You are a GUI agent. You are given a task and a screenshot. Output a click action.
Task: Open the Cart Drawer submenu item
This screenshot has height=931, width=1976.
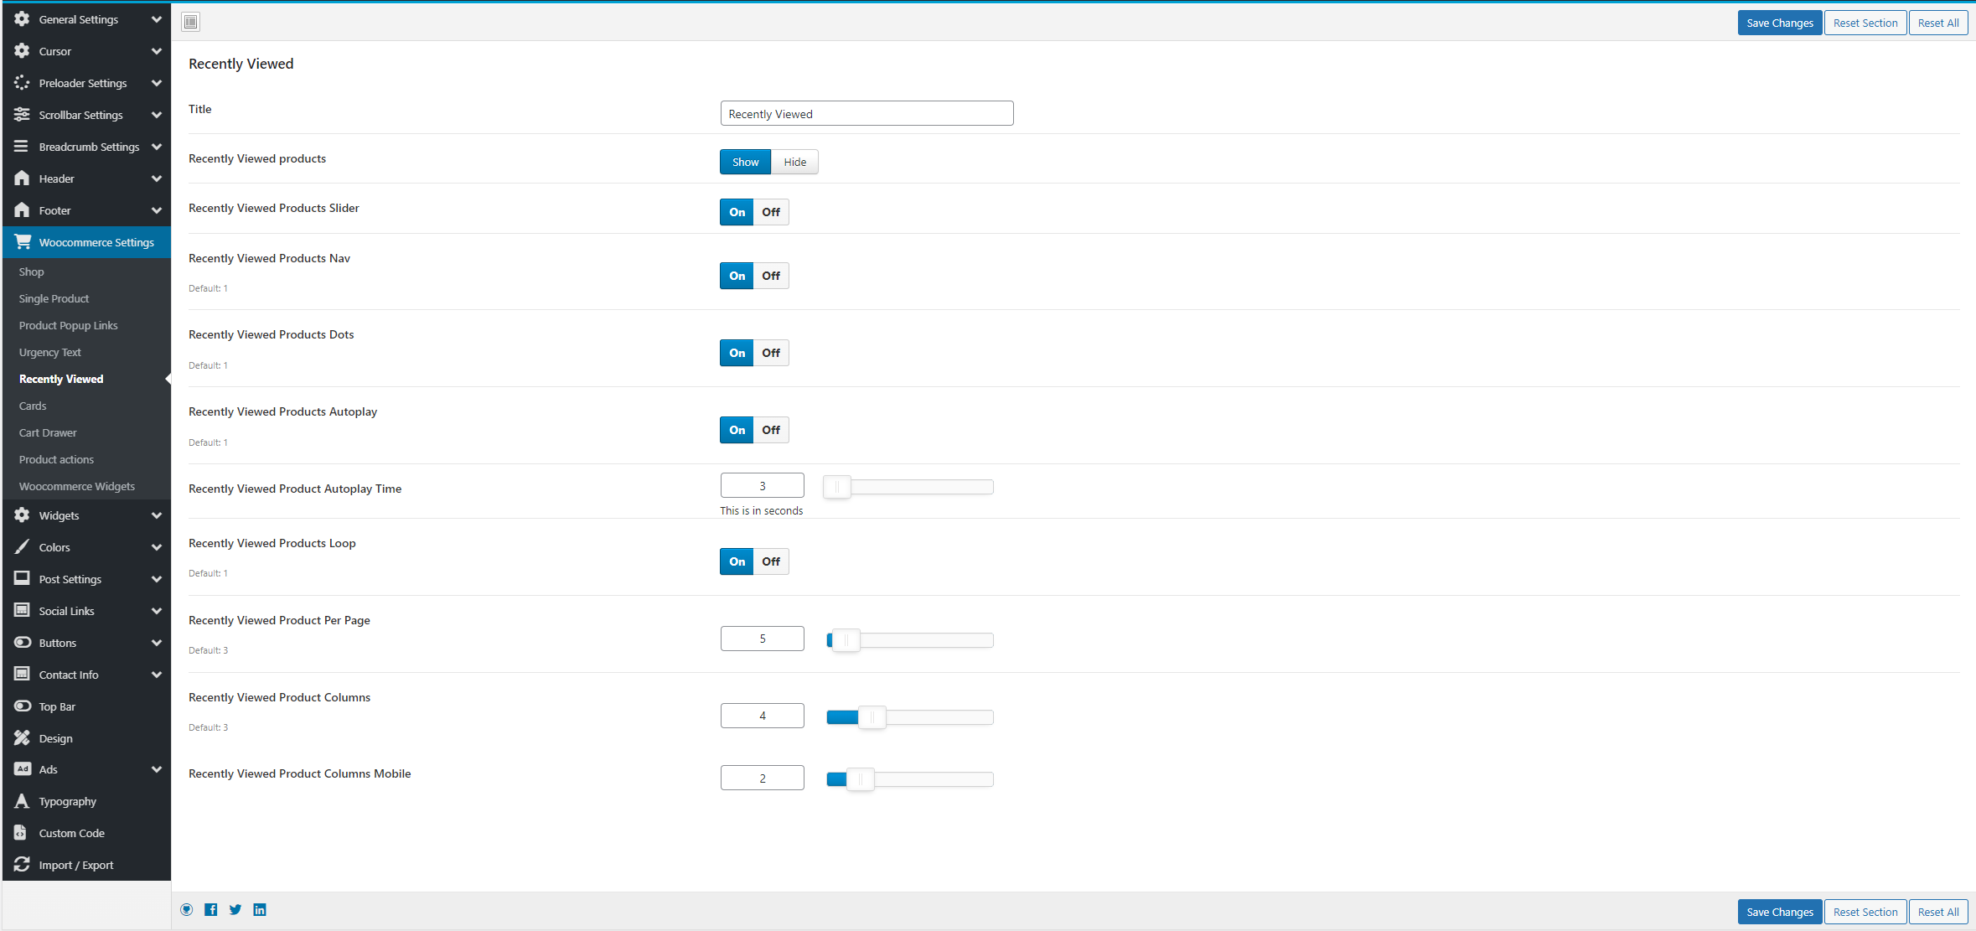point(48,432)
